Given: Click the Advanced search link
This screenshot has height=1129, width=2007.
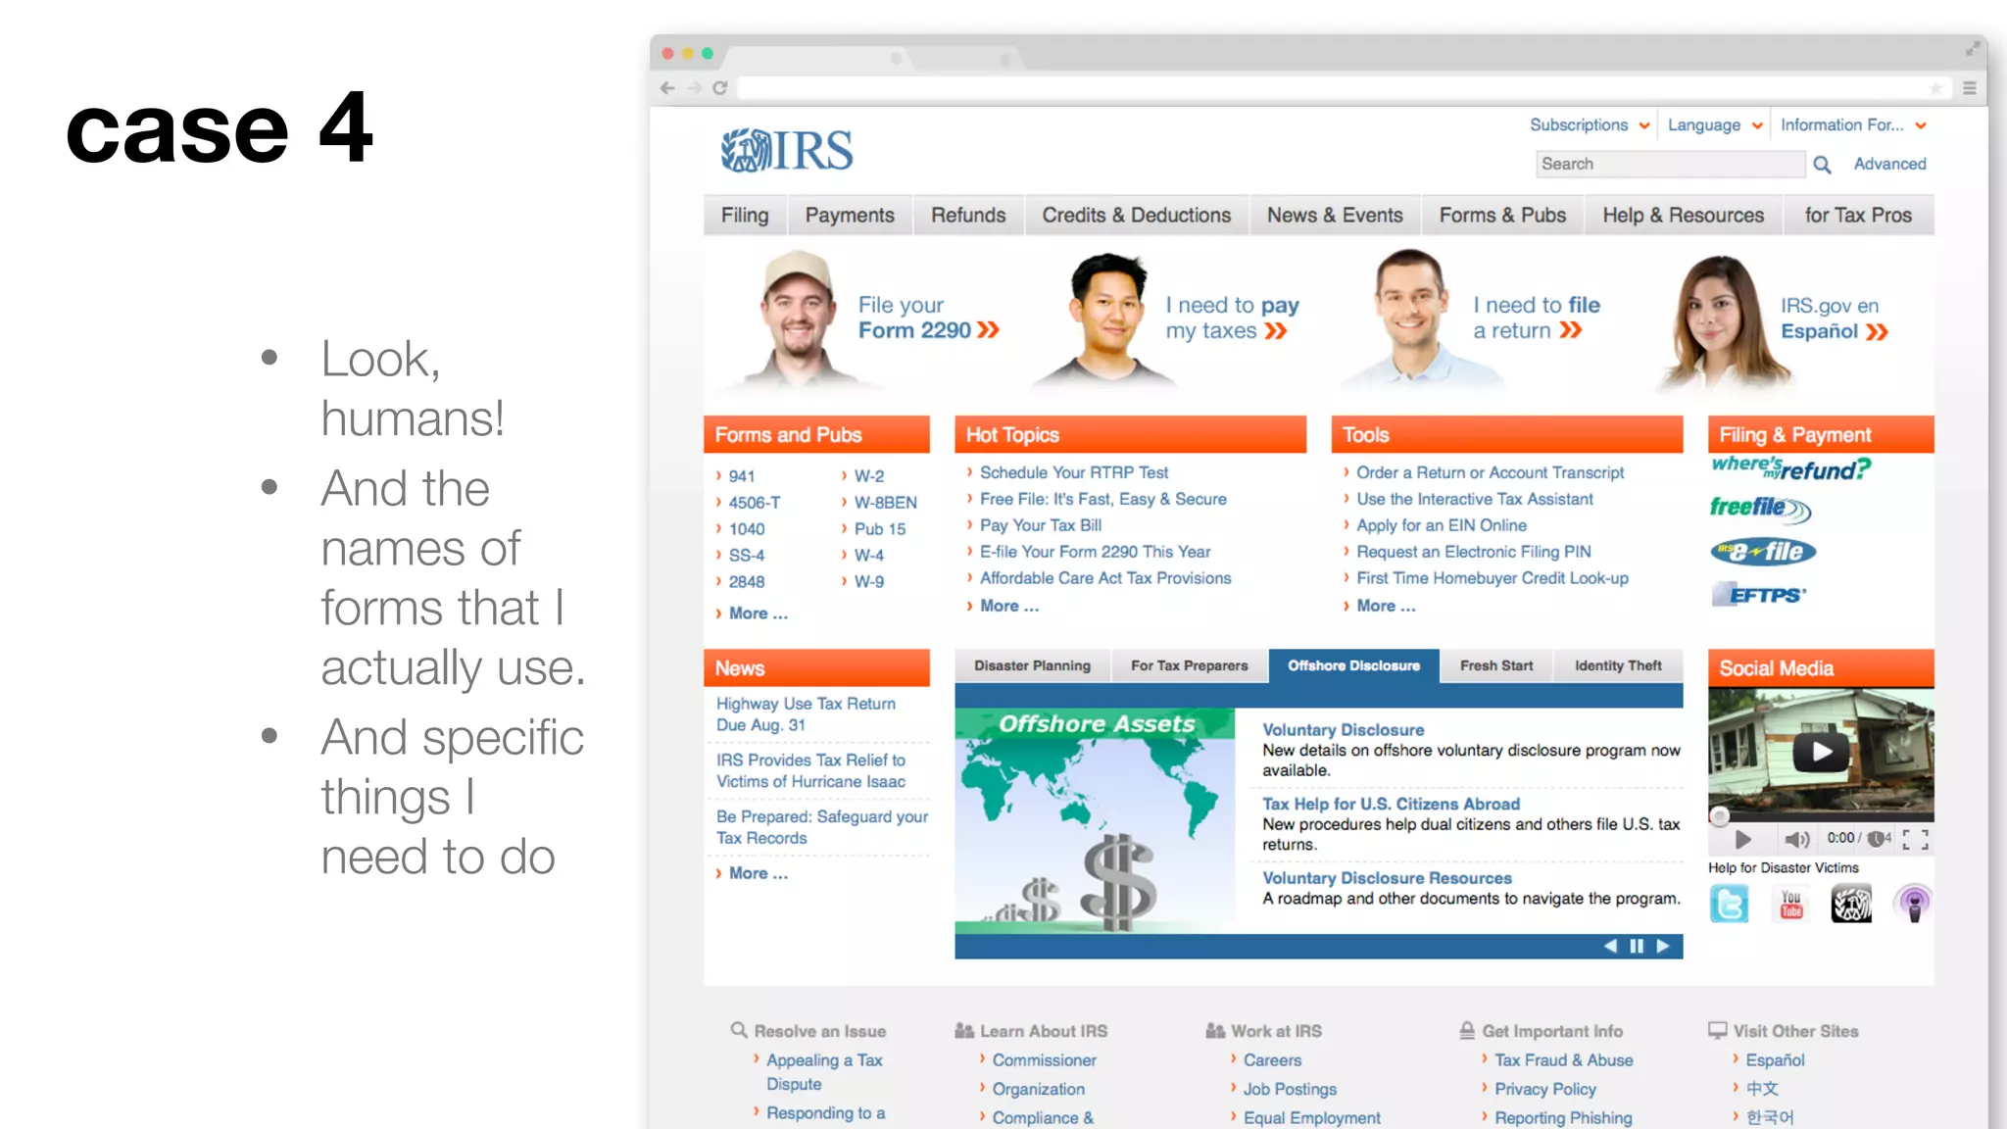Looking at the screenshot, I should pos(1889,165).
